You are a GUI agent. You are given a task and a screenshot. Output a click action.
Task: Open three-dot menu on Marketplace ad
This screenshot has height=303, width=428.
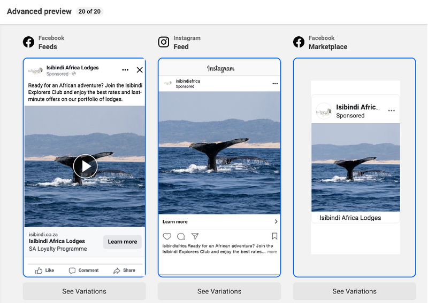[392, 110]
